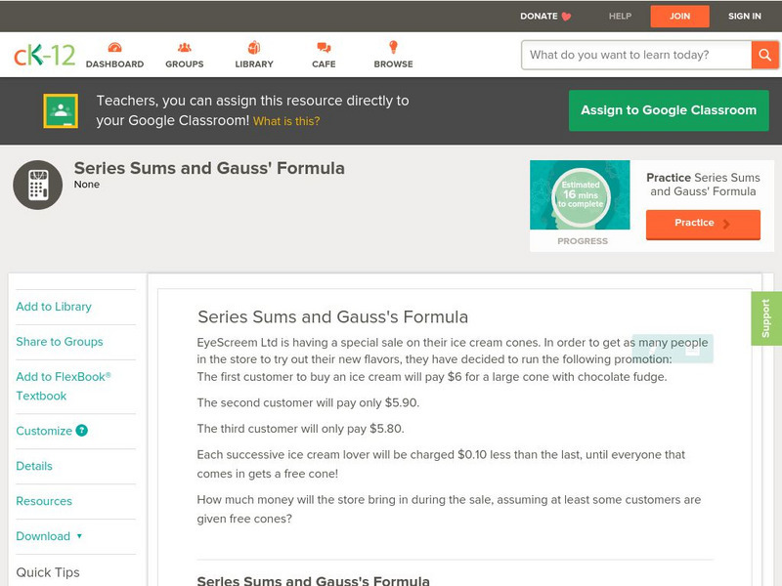The height and width of the screenshot is (586, 782).
Task: Click the calculator subject icon
Action: click(x=38, y=185)
